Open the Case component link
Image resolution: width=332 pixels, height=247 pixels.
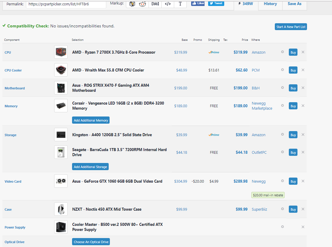(8, 209)
